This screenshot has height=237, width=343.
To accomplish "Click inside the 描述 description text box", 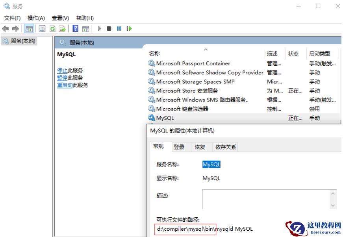I will (x=266, y=199).
